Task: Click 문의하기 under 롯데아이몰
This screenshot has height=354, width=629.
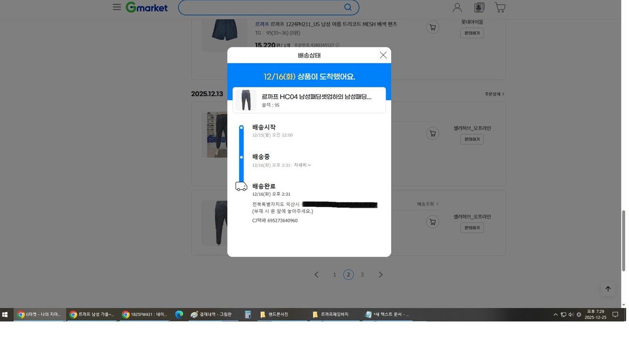Action: (472, 33)
